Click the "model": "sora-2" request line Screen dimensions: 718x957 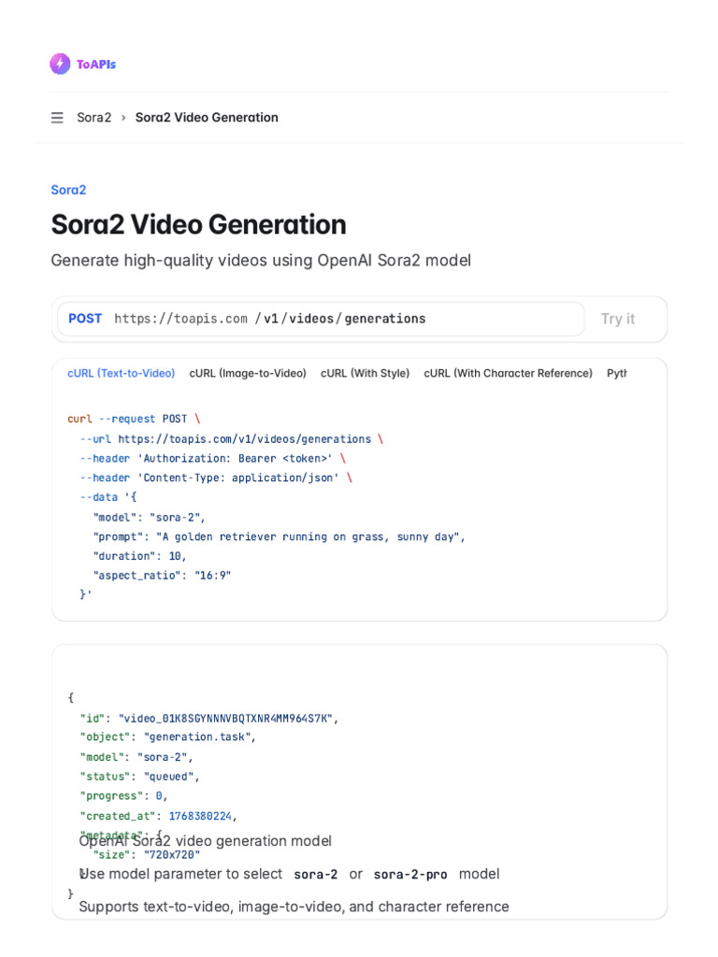pos(149,517)
